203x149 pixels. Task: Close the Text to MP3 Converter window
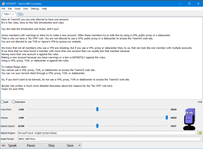pos(199,4)
